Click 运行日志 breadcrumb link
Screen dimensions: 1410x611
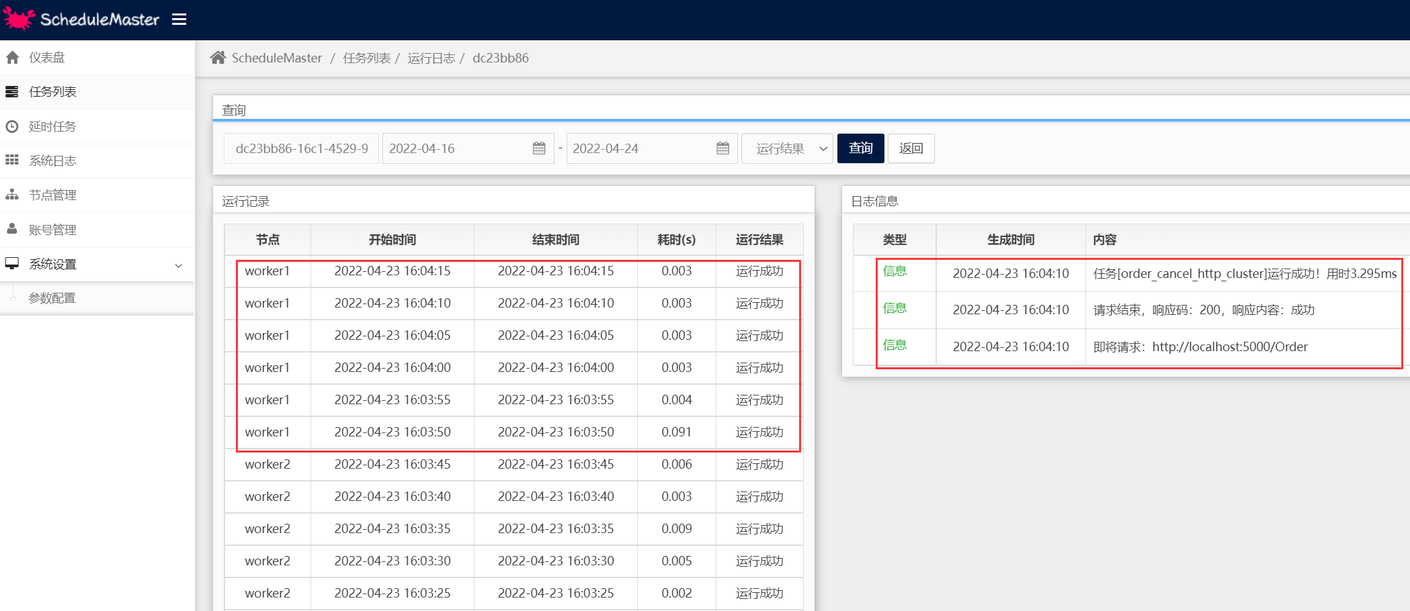(x=431, y=58)
